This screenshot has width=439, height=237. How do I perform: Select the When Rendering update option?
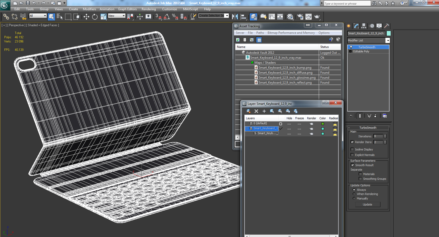click(354, 194)
